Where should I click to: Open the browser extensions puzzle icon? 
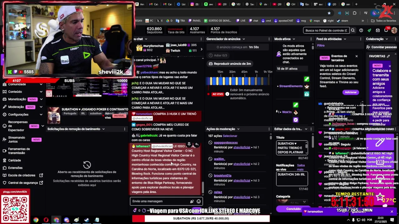pyautogui.click(x=354, y=13)
